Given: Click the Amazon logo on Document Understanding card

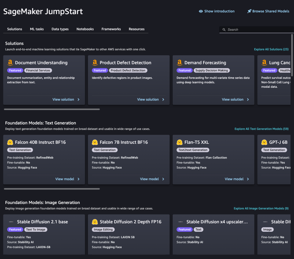Looking at the screenshot, I should click(x=10, y=62).
